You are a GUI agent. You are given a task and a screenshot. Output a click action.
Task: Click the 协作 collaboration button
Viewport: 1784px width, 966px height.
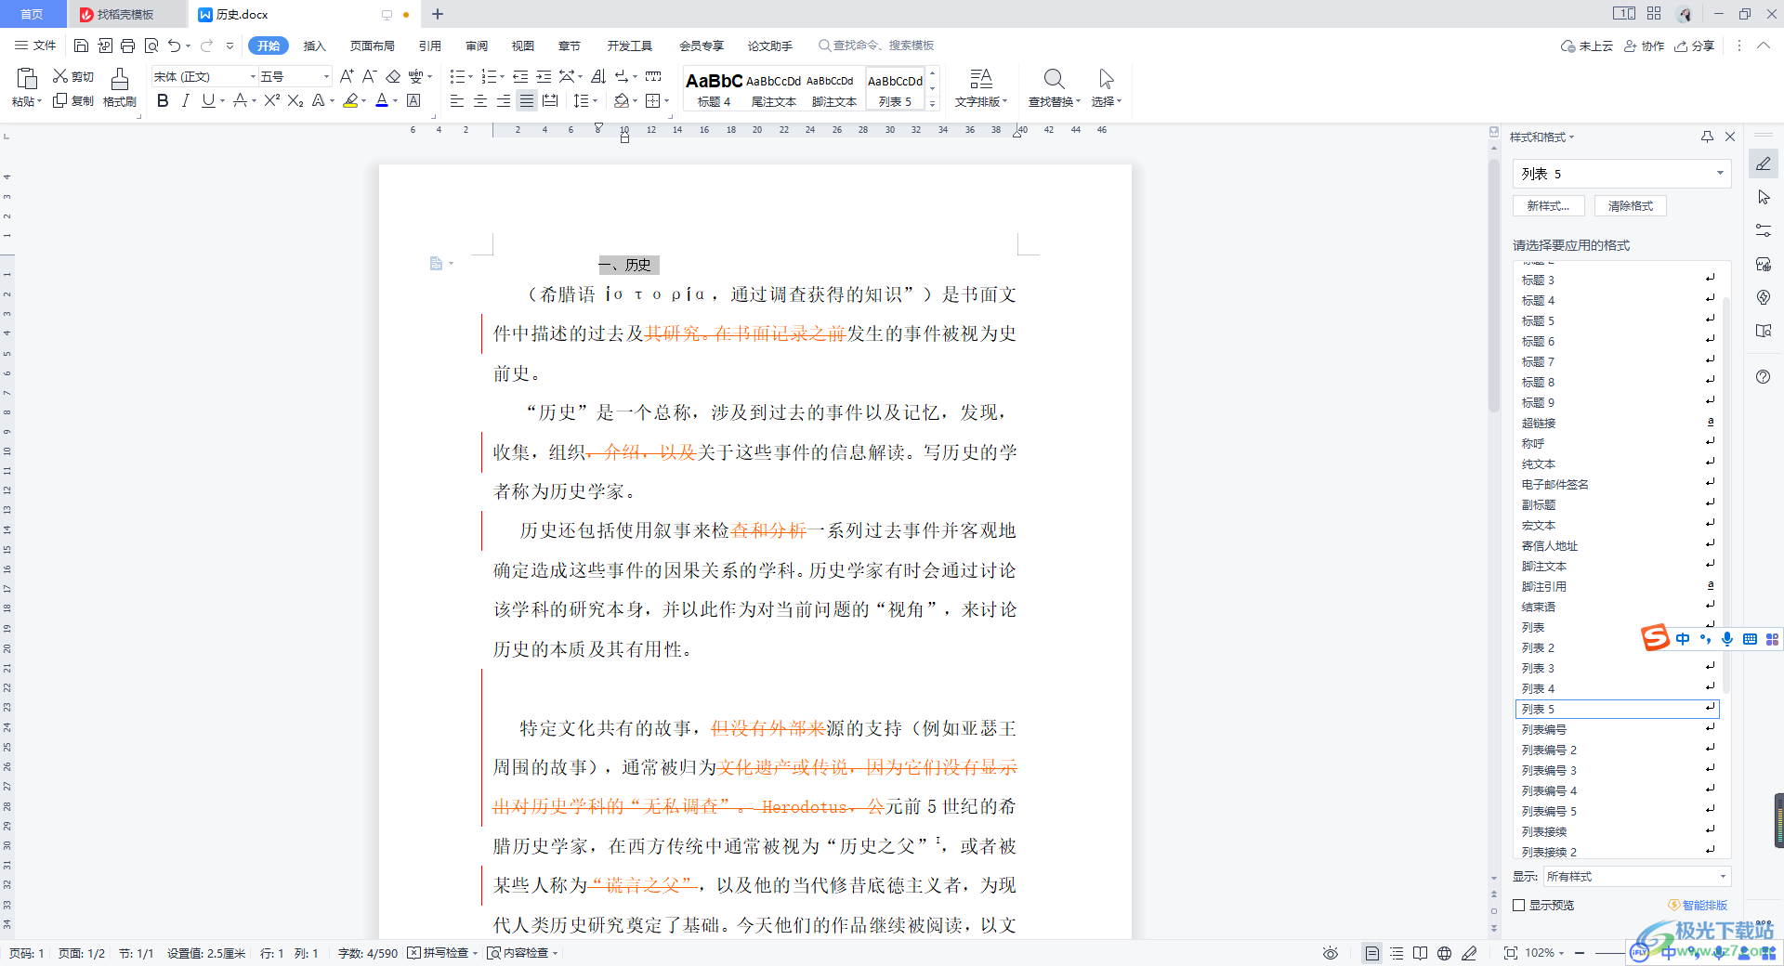click(1645, 46)
